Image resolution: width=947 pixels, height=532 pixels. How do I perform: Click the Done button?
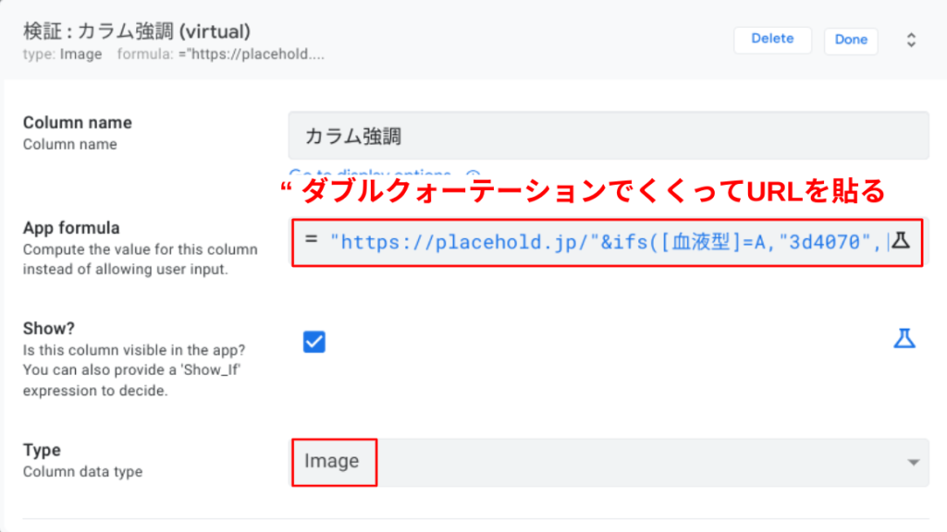pyautogui.click(x=851, y=41)
